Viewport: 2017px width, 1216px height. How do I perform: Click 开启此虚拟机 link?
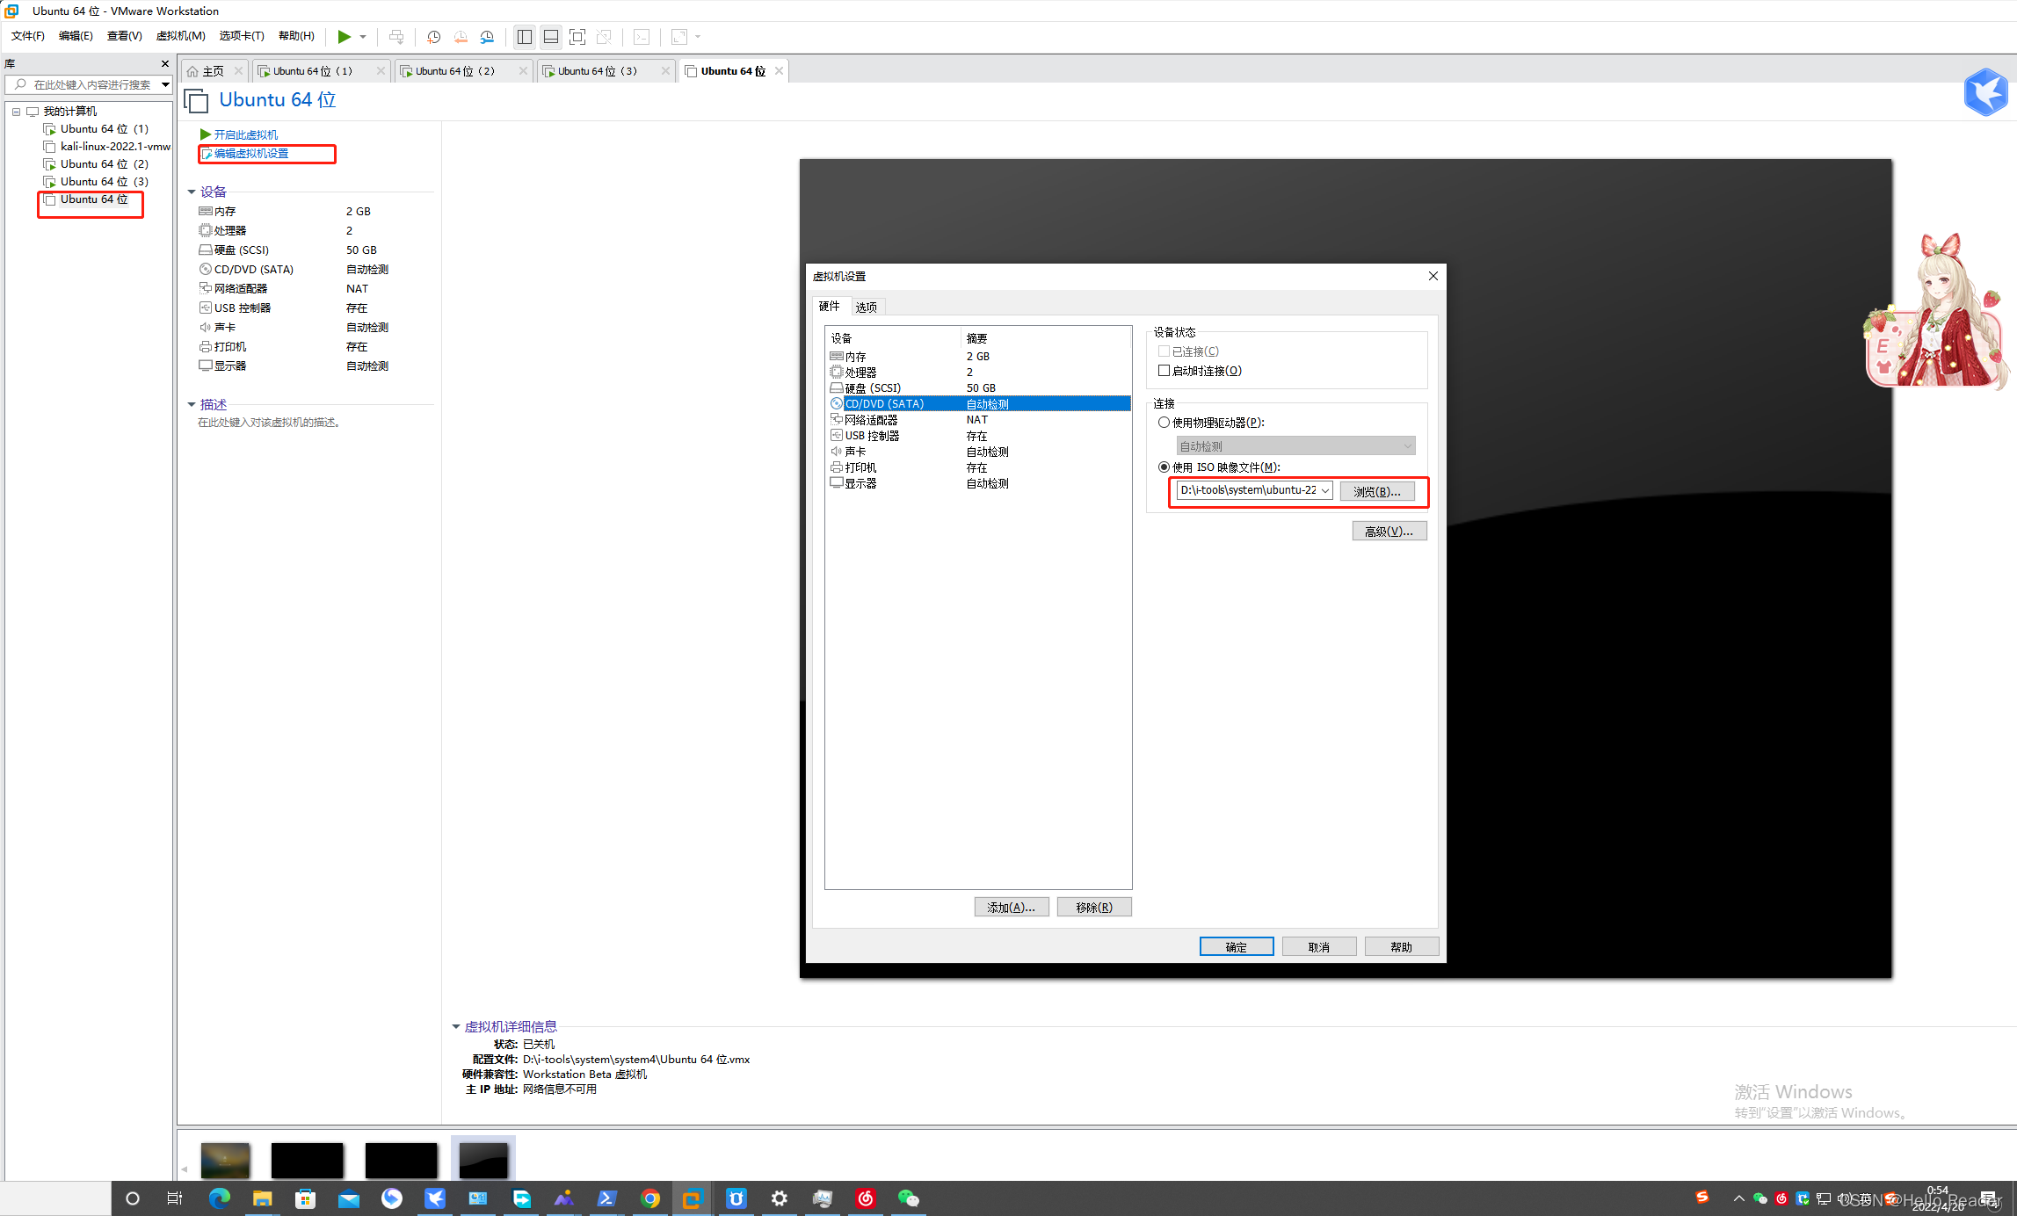point(245,134)
